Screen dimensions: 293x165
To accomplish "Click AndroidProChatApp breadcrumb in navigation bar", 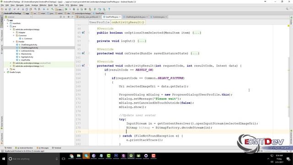I will (x=11, y=13).
